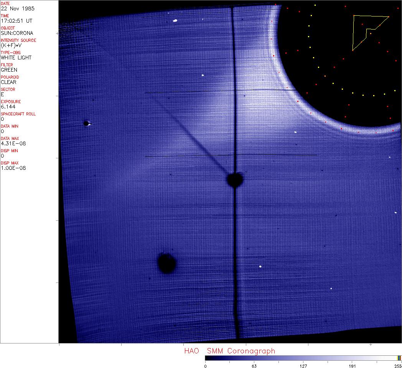402x368 pixels.
Task: Click the small dark spot near left edge
Action: tap(86, 123)
